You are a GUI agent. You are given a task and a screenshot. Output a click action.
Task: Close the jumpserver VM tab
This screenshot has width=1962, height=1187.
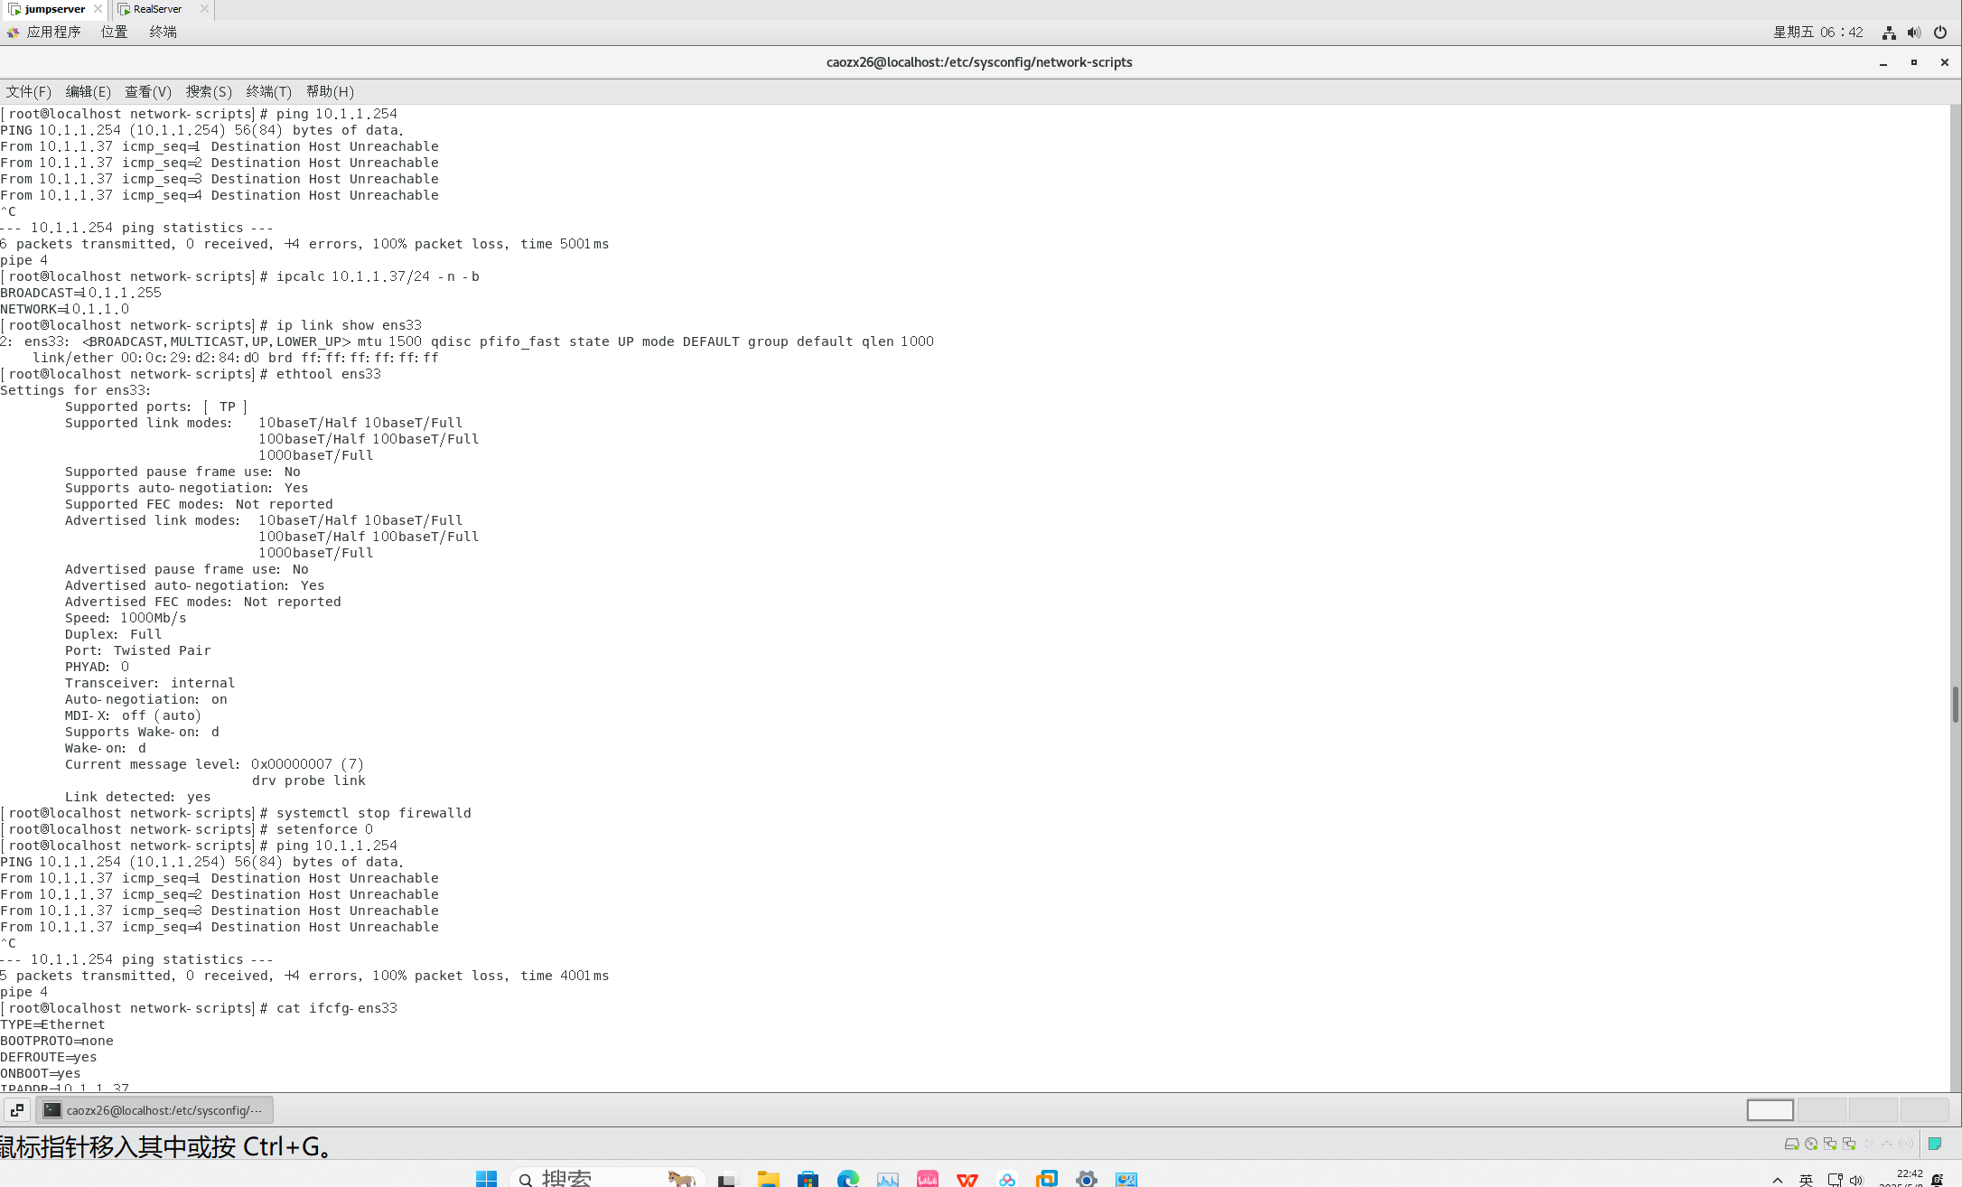coord(98,9)
